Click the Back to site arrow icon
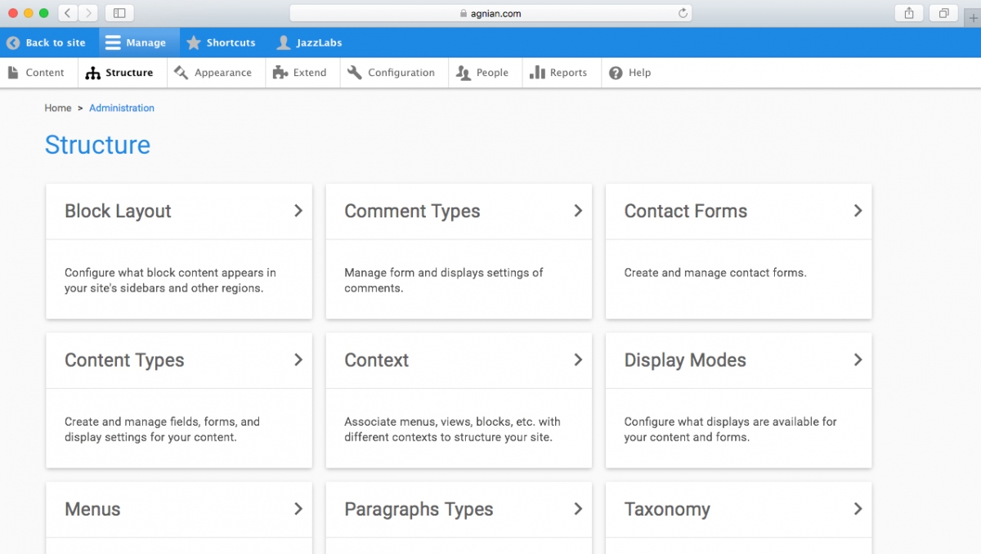The height and width of the screenshot is (554, 981). [x=13, y=42]
